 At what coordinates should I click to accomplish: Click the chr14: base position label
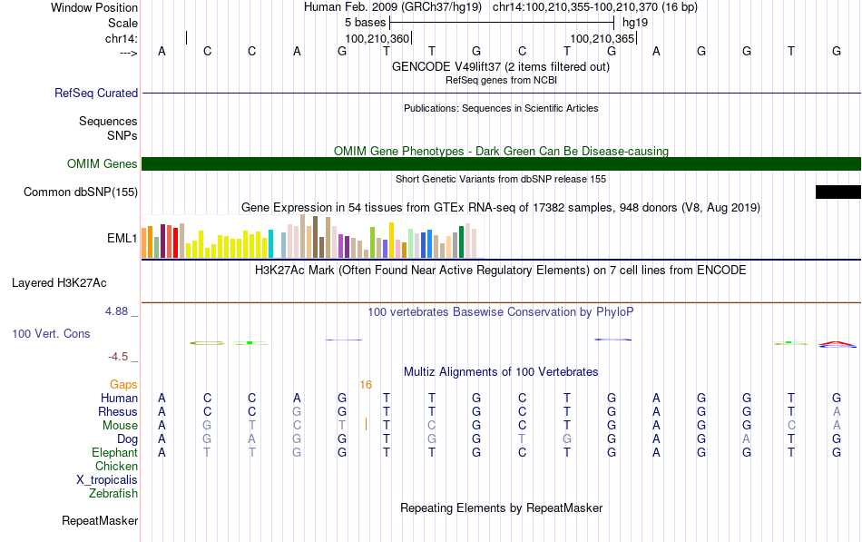click(121, 38)
